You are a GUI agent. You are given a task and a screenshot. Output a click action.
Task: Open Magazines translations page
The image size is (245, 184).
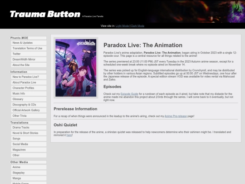click(x=29, y=150)
